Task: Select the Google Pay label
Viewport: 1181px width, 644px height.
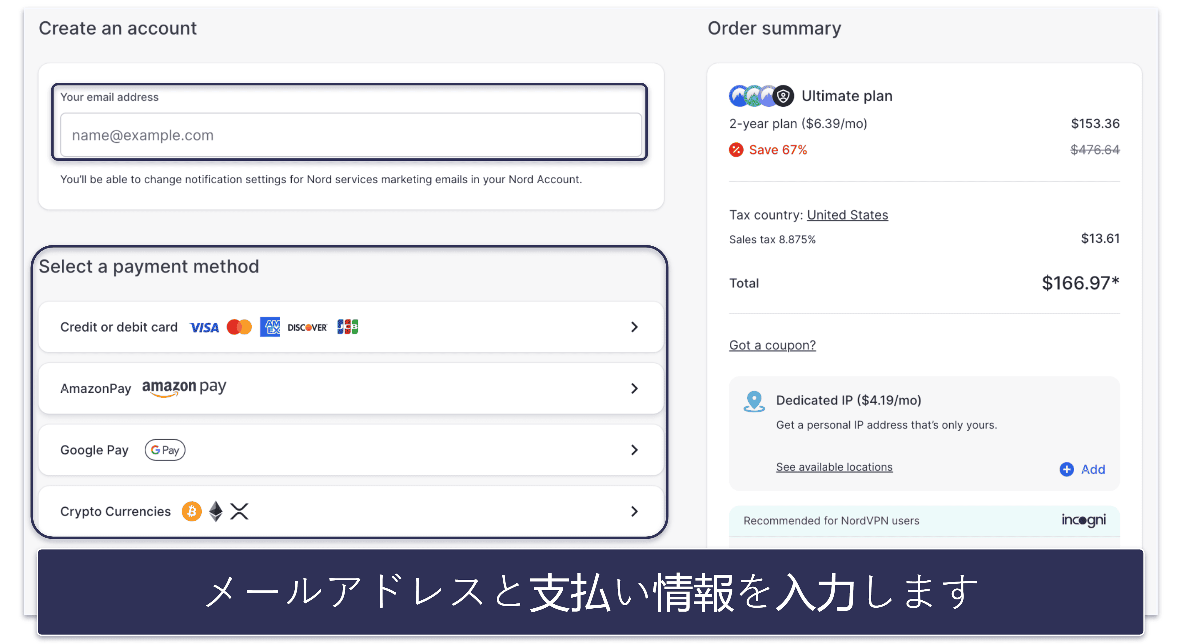Action: click(94, 450)
